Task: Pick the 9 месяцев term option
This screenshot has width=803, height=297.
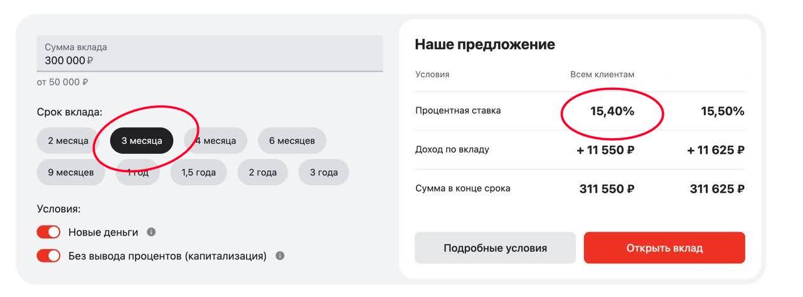Action: (x=71, y=173)
